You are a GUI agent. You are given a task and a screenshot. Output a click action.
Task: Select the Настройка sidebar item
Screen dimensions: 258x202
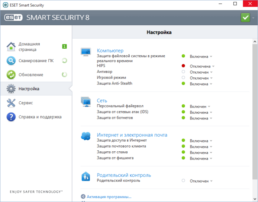pyautogui.click(x=29, y=89)
